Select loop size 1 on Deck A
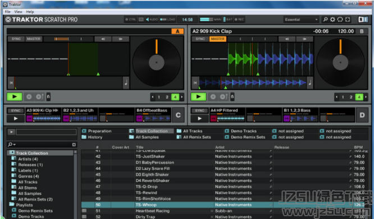Viewport: 374px width, 219px height. point(159,97)
